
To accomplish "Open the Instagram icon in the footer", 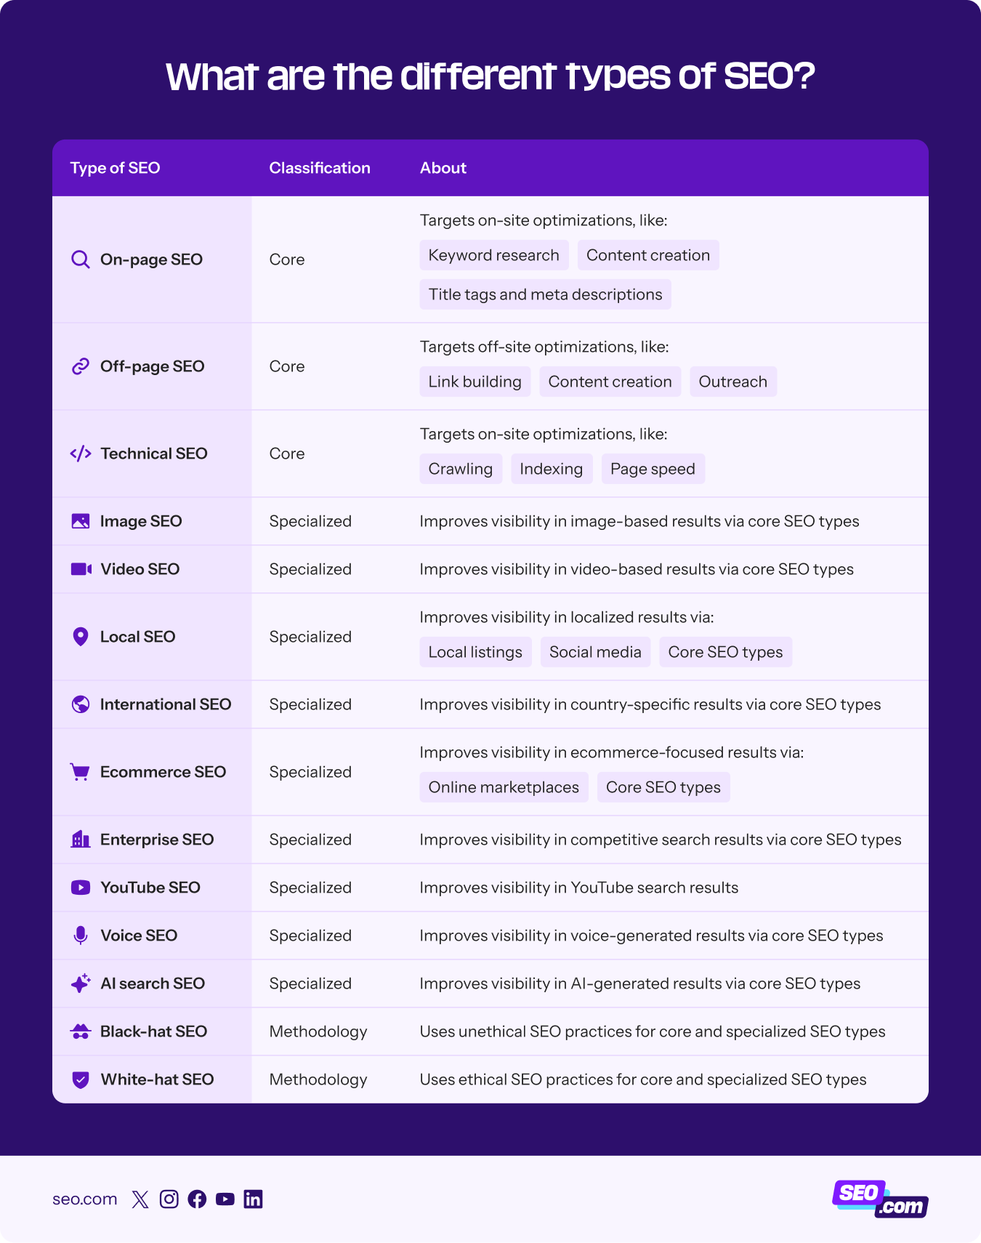I will pyautogui.click(x=169, y=1199).
